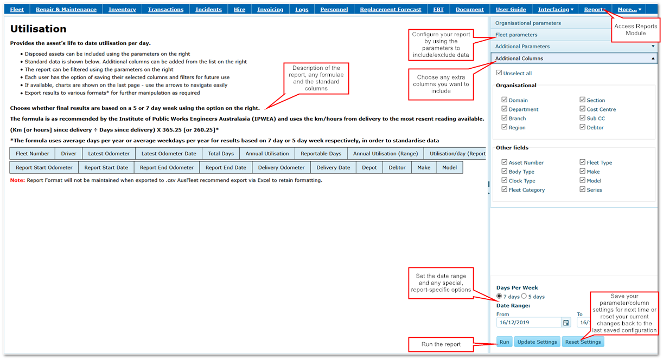Image resolution: width=663 pixels, height=360 pixels.
Task: Collapse the Additional Columns section
Action: [573, 58]
